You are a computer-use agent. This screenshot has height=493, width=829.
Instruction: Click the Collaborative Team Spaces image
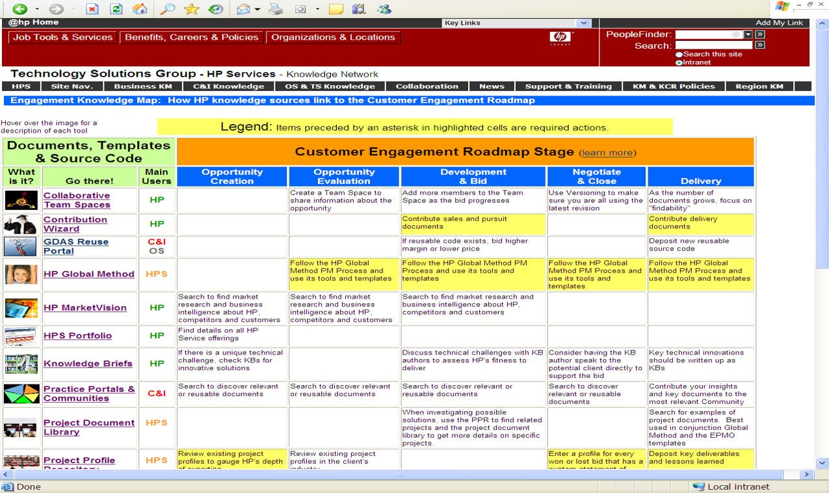tap(21, 200)
